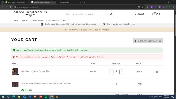Image resolution: width=176 pixels, height=99 pixels.
Task: Decrease Hair Density Serum quantity
Action: [x=111, y=72]
